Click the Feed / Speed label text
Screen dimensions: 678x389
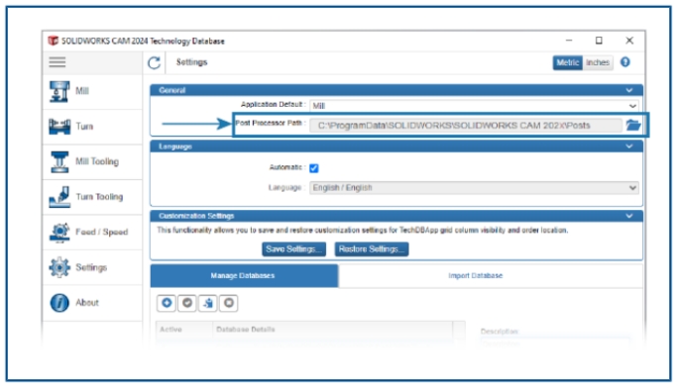pos(102,233)
